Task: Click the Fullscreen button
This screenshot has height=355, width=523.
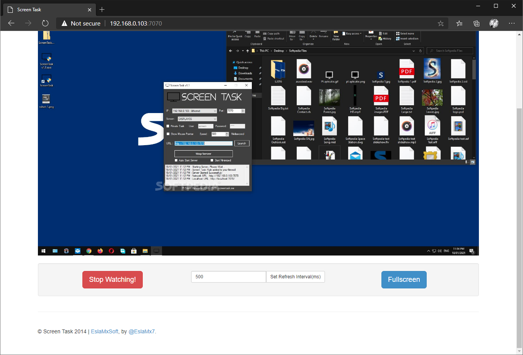Action: click(x=404, y=280)
